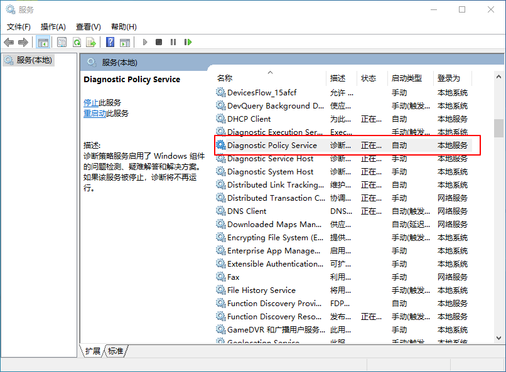Switch to the 标准 tab
Viewport: 506px width, 372px height.
114,351
